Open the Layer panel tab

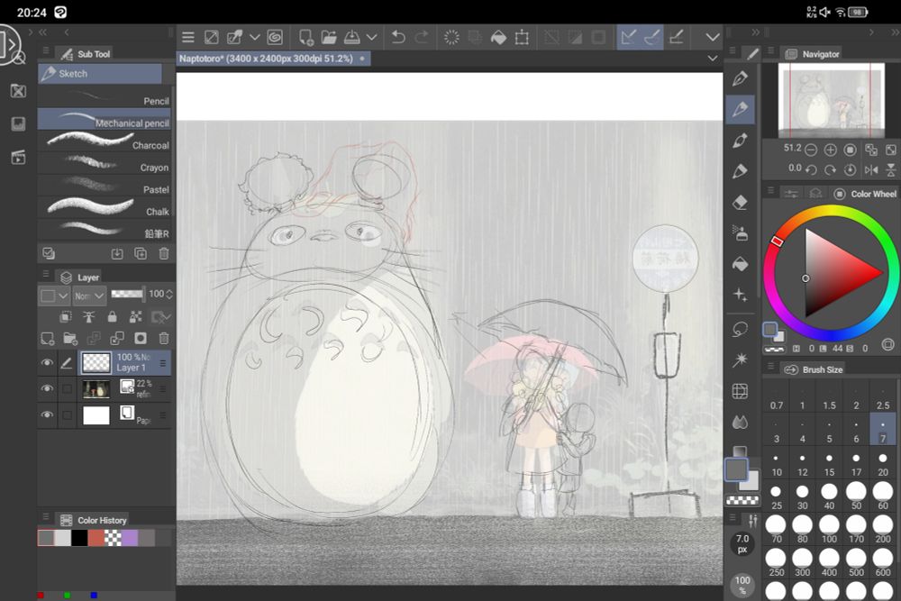80,278
